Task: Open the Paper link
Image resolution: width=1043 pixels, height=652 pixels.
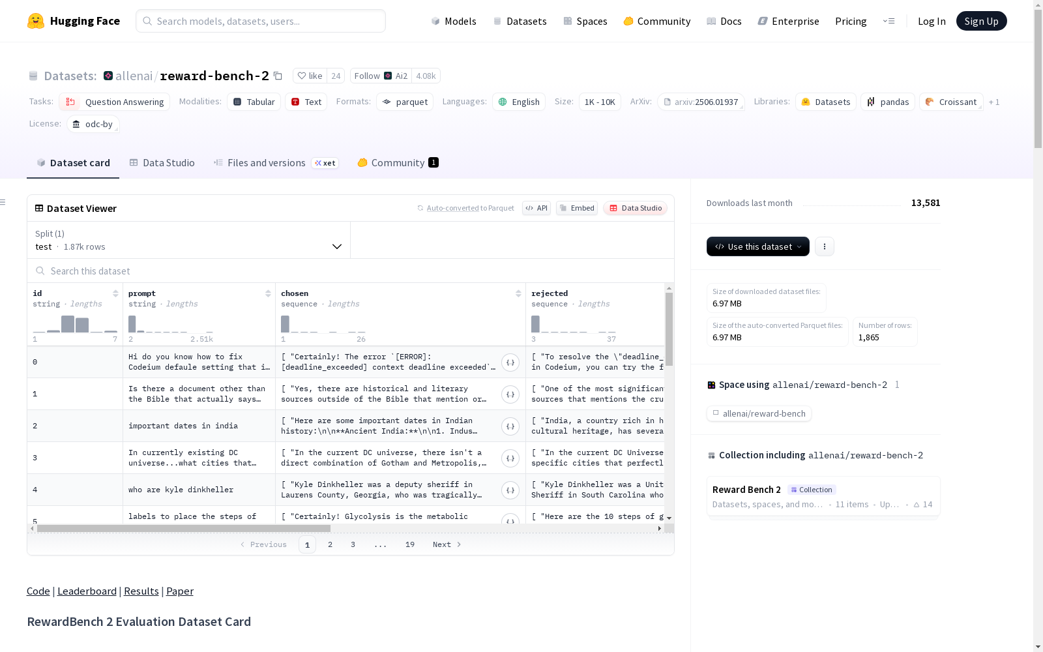Action: (x=180, y=591)
